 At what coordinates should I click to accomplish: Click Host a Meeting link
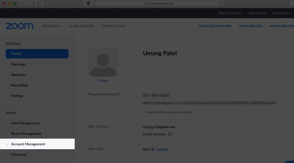tap(282, 26)
